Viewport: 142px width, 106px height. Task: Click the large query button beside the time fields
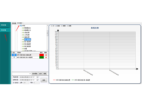44,80
